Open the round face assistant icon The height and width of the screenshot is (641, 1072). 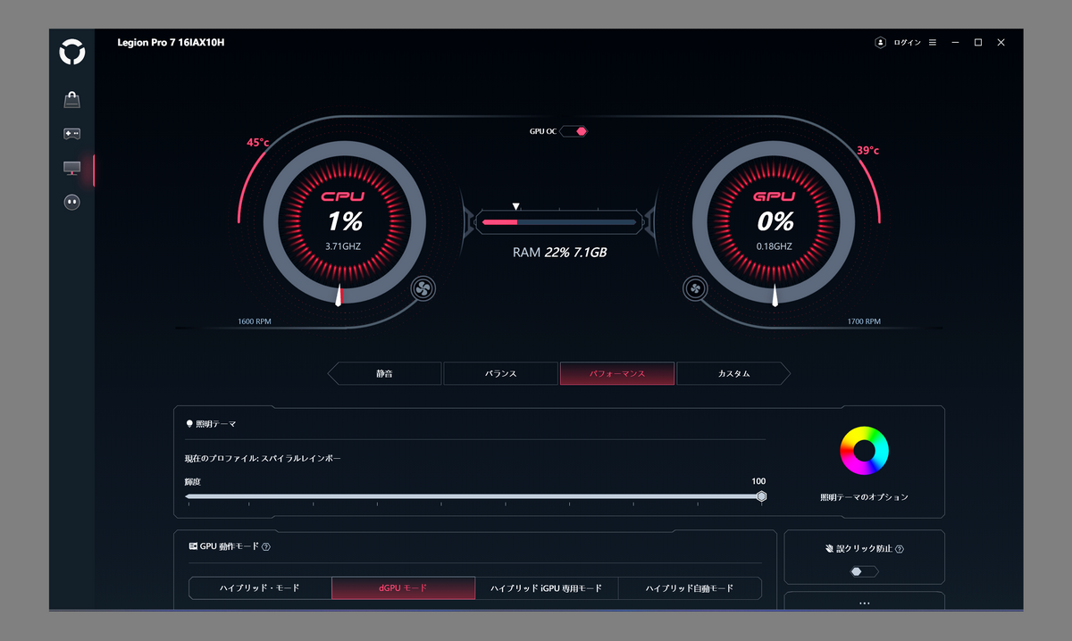(71, 203)
